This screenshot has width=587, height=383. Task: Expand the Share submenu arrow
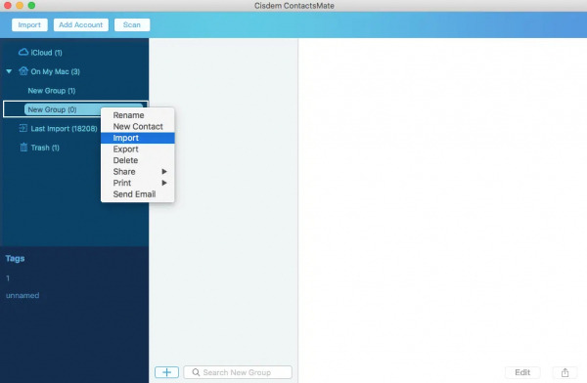(164, 172)
